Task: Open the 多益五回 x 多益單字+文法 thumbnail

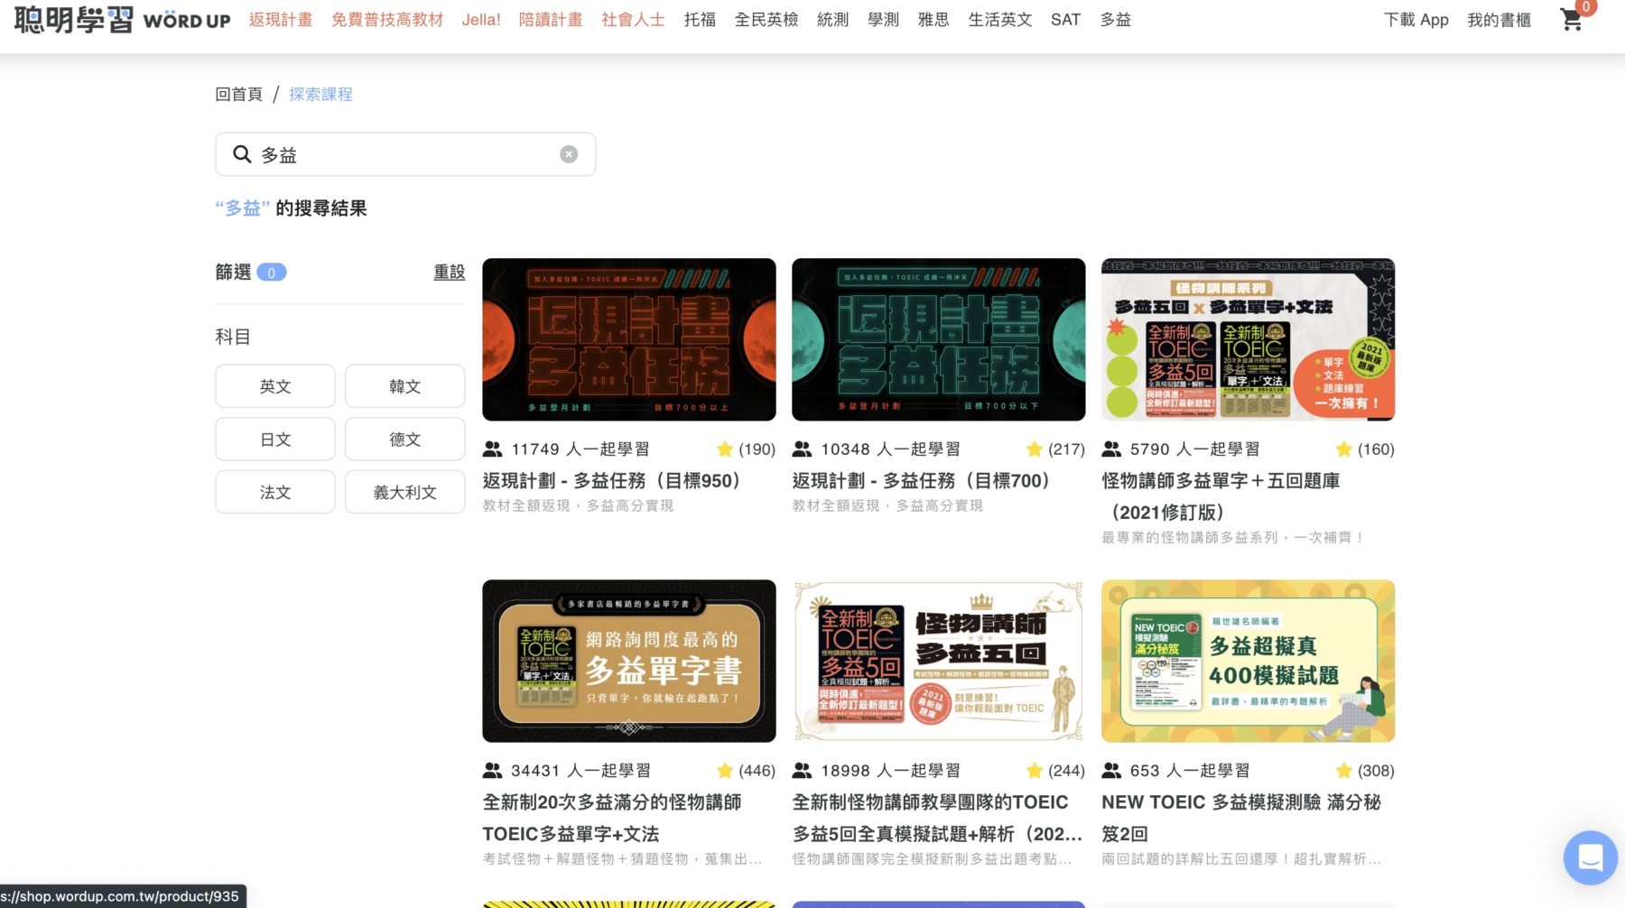Action: (1249, 339)
